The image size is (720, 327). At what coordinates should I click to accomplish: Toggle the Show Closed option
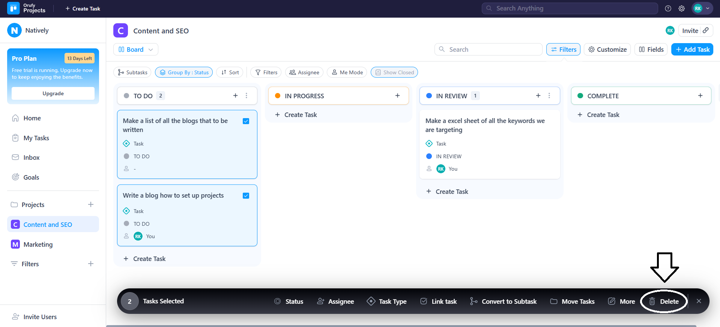[394, 72]
